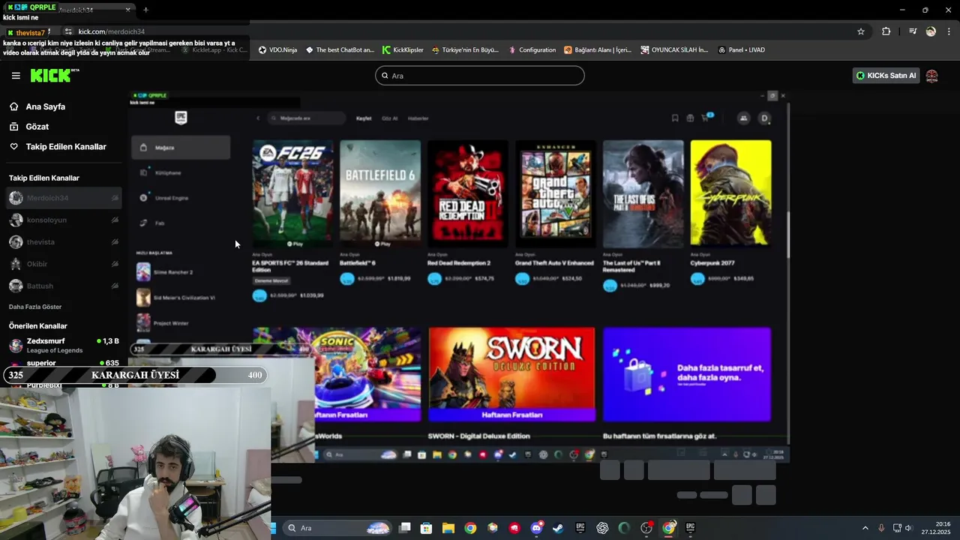Go to Ana Sayfa
The height and width of the screenshot is (540, 960).
pos(45,106)
